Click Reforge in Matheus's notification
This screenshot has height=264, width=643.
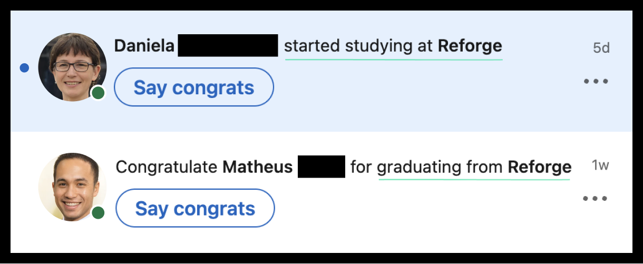pos(540,168)
